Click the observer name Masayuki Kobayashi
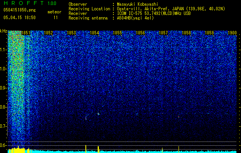This screenshot has height=153, width=241. click(x=138, y=5)
